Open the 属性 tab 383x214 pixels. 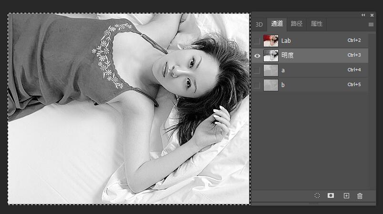click(x=317, y=24)
